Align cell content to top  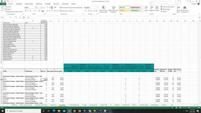(47, 8)
